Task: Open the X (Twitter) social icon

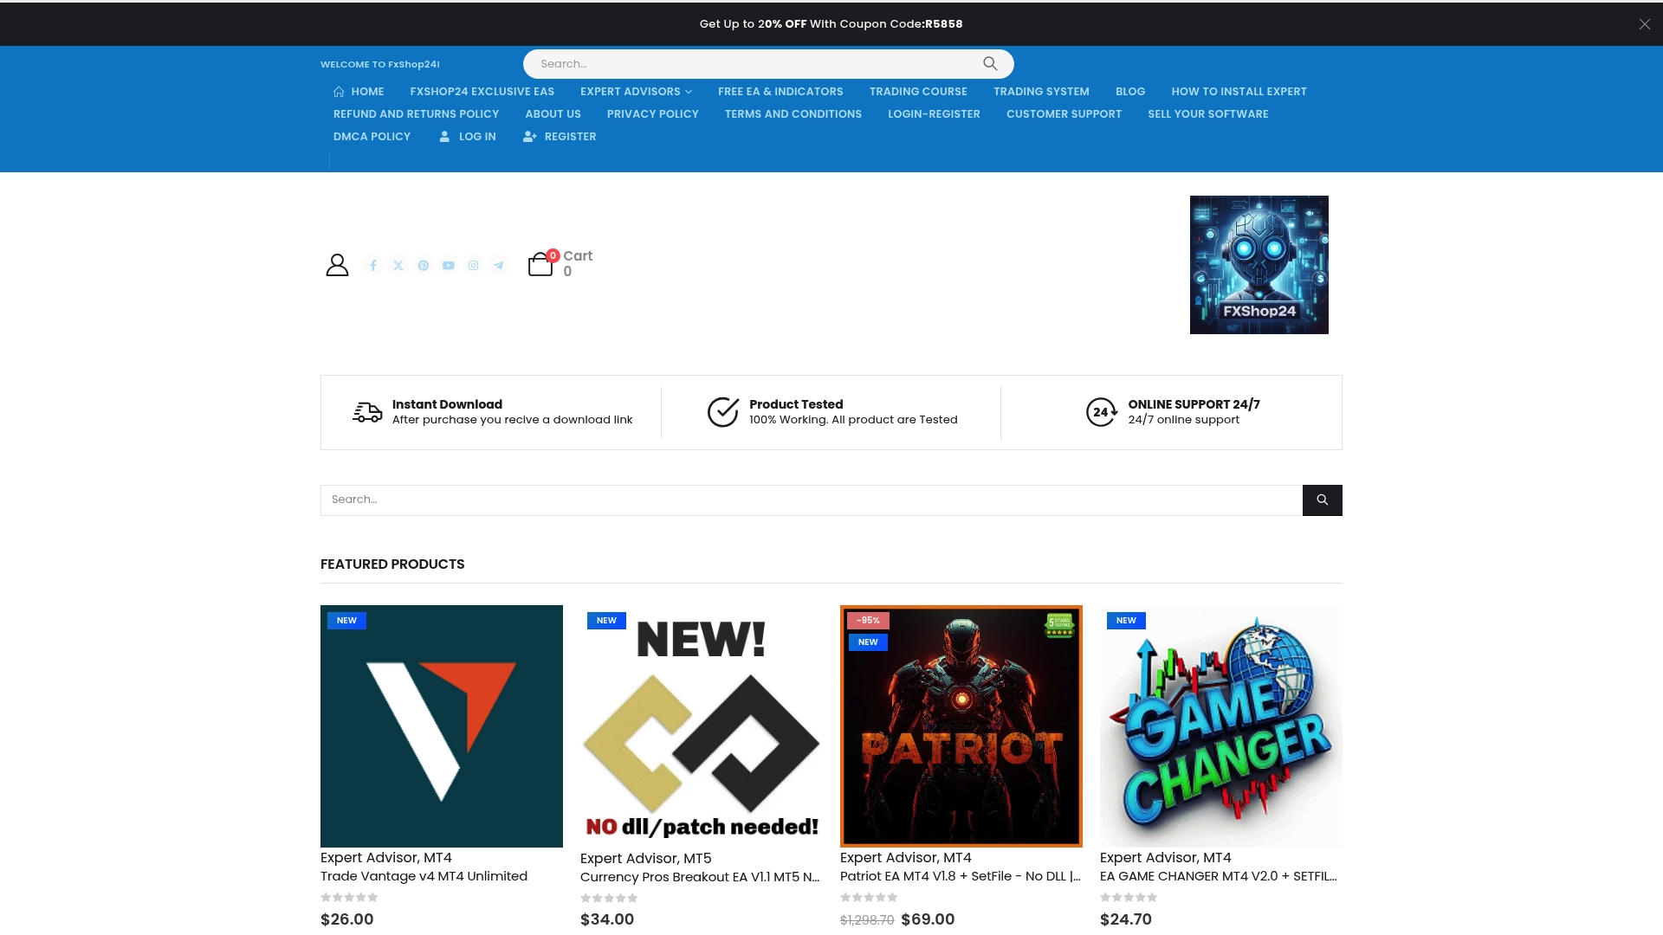Action: [x=398, y=265]
